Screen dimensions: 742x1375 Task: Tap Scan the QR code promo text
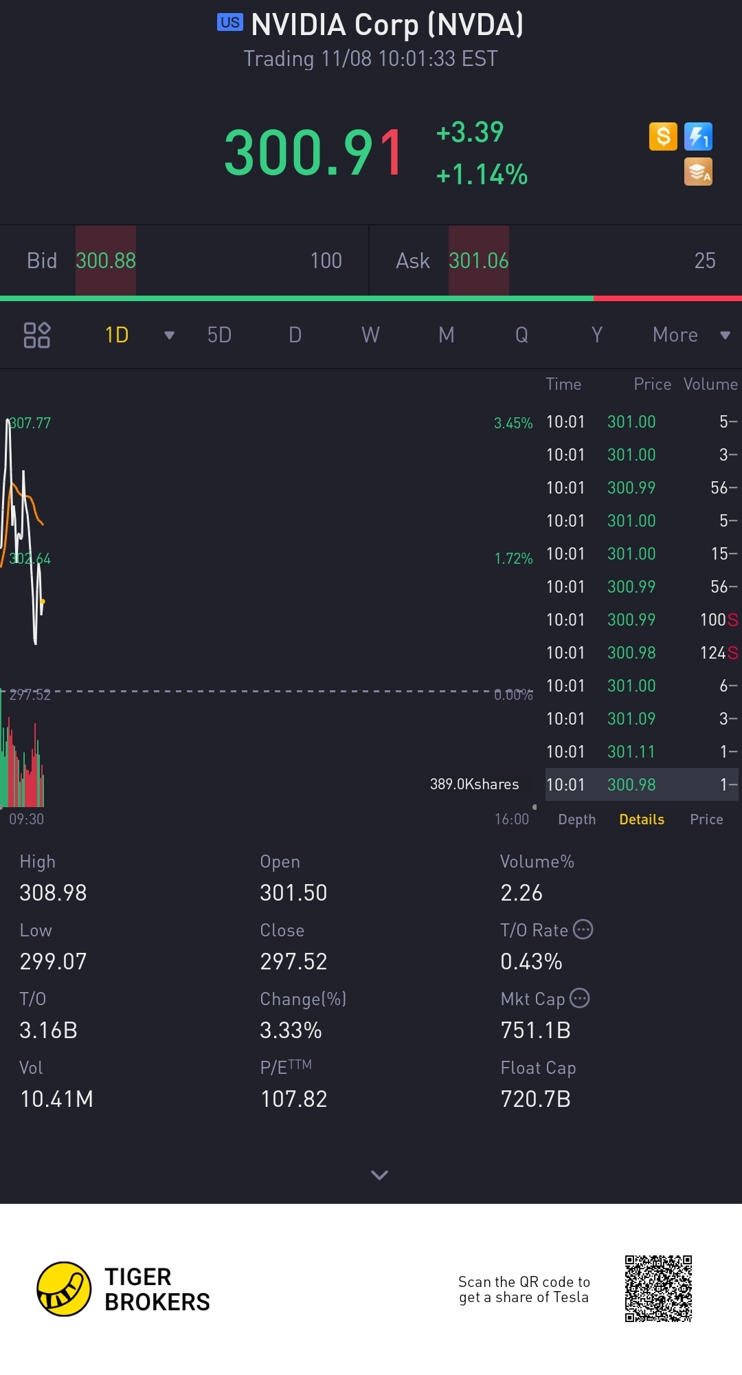tap(524, 1289)
